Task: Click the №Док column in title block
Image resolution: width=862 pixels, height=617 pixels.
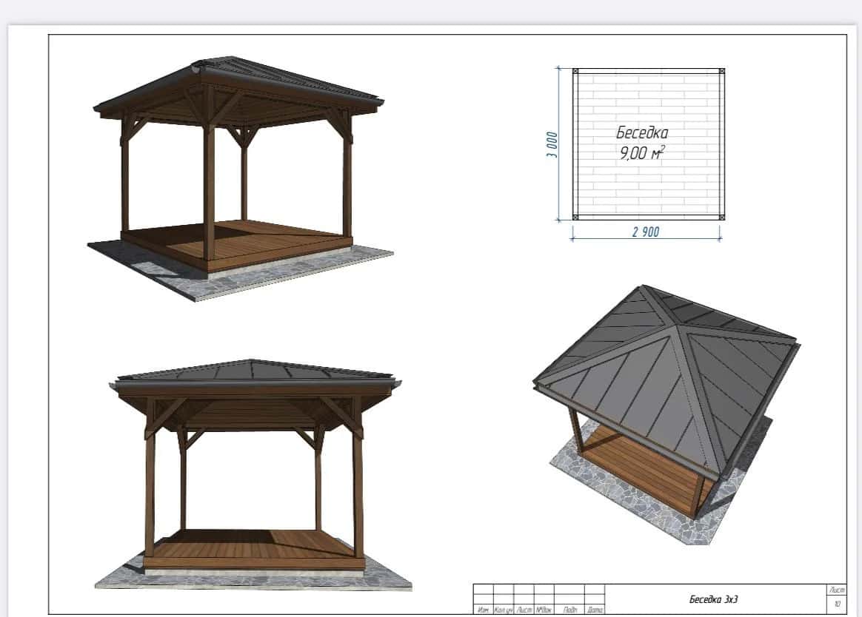Action: point(544,610)
